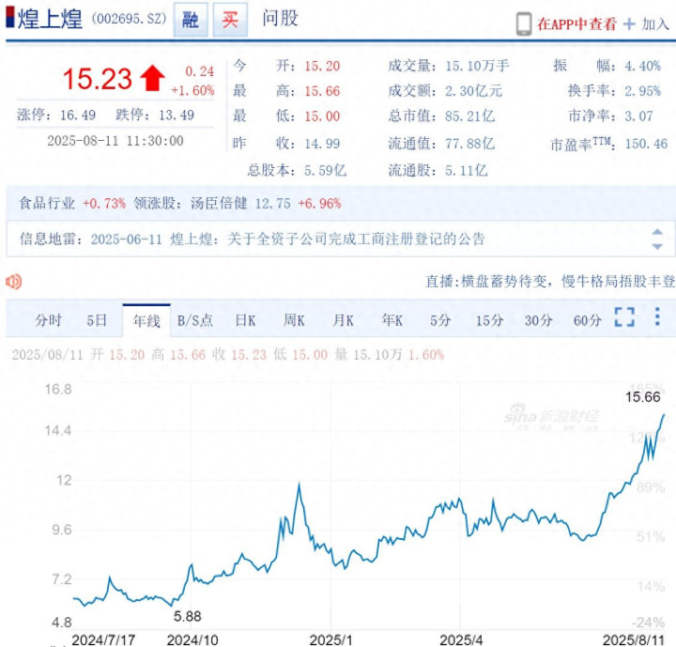The width and height of the screenshot is (676, 647).
Task: Switch to the 年K tab
Action: click(x=392, y=320)
